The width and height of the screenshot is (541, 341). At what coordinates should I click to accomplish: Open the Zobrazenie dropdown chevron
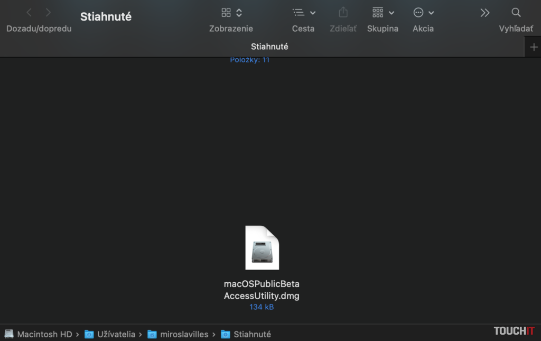coord(238,12)
